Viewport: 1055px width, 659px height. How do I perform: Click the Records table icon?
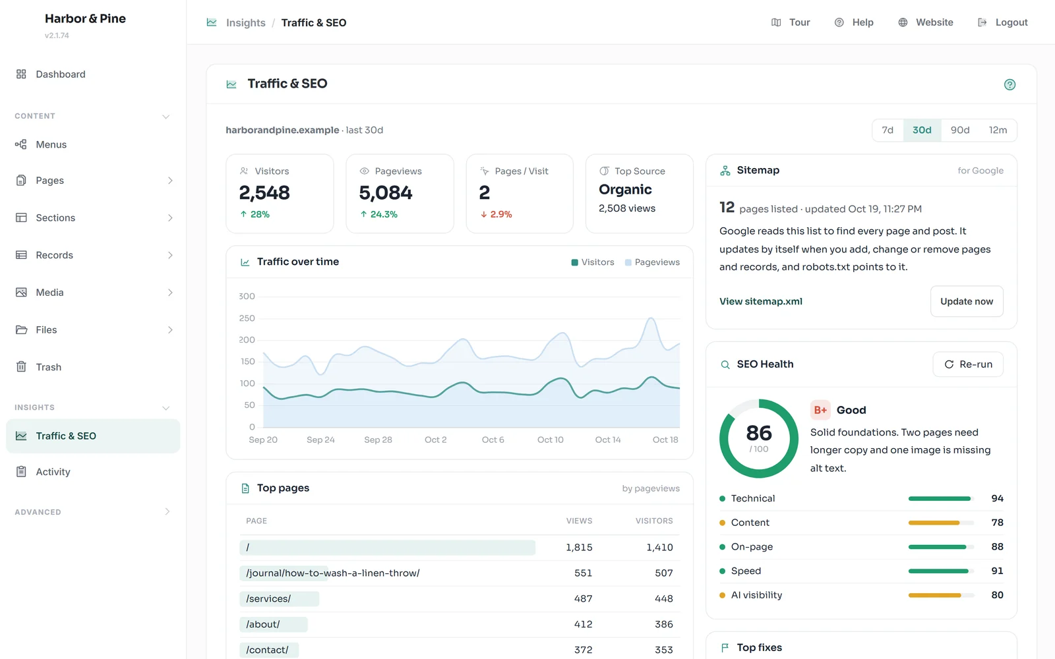pos(21,255)
